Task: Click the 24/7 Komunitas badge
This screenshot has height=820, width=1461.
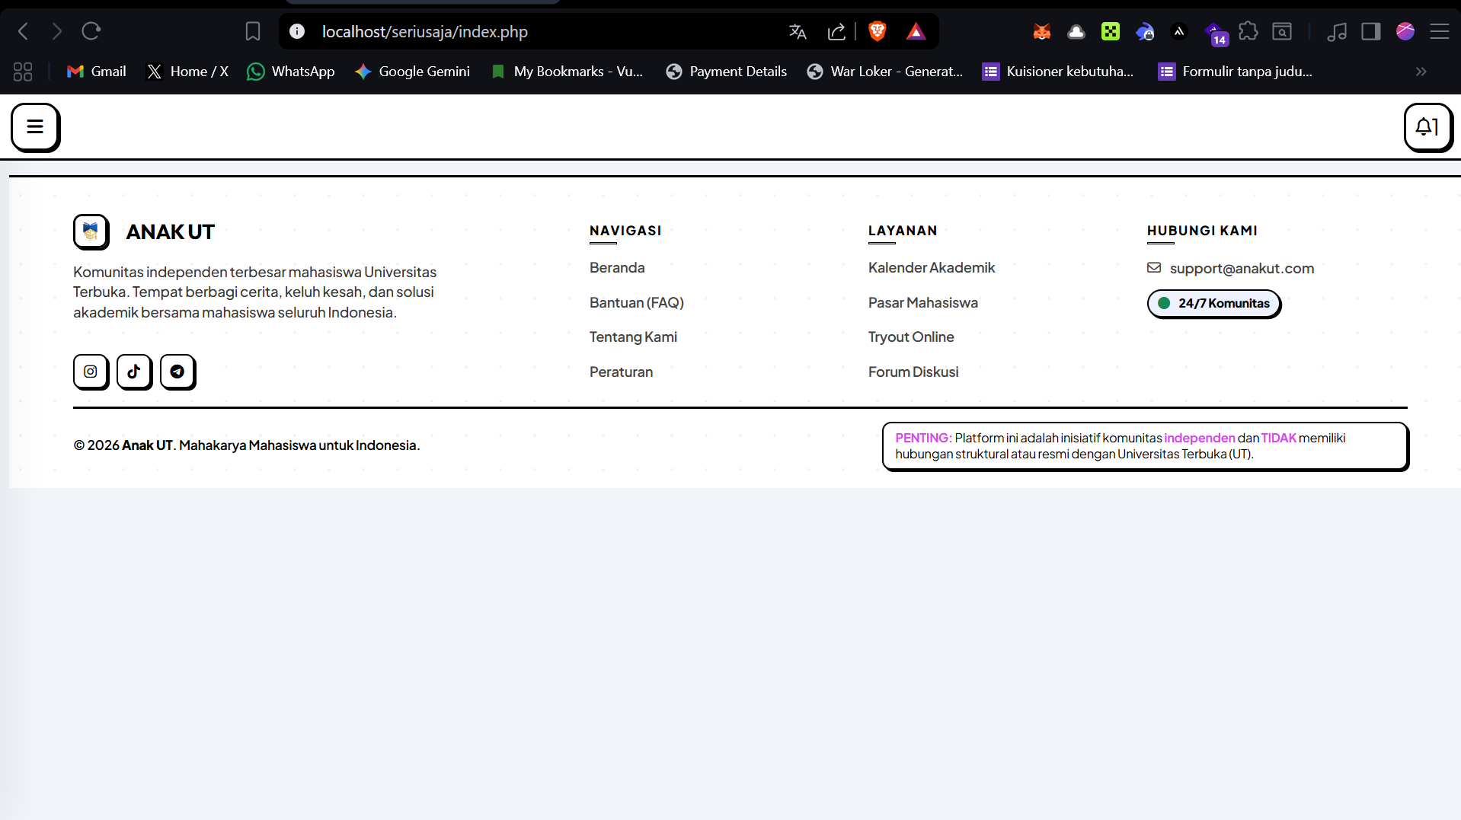Action: [x=1214, y=304]
